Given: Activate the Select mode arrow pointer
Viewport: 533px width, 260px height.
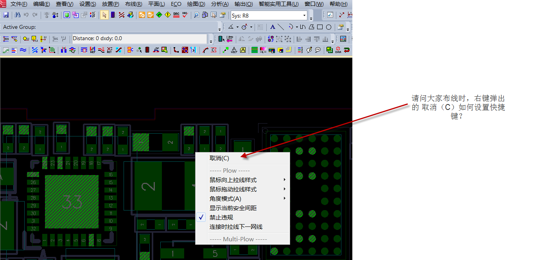Looking at the screenshot, I should 104,15.
